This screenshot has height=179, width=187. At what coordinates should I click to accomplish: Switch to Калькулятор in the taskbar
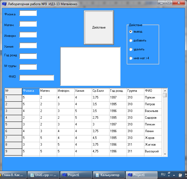click(109, 175)
